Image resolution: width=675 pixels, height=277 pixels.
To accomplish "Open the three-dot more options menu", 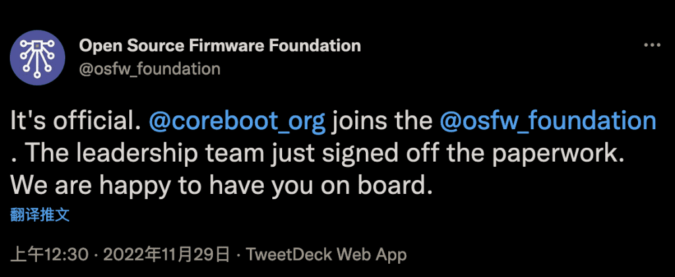I will (652, 46).
